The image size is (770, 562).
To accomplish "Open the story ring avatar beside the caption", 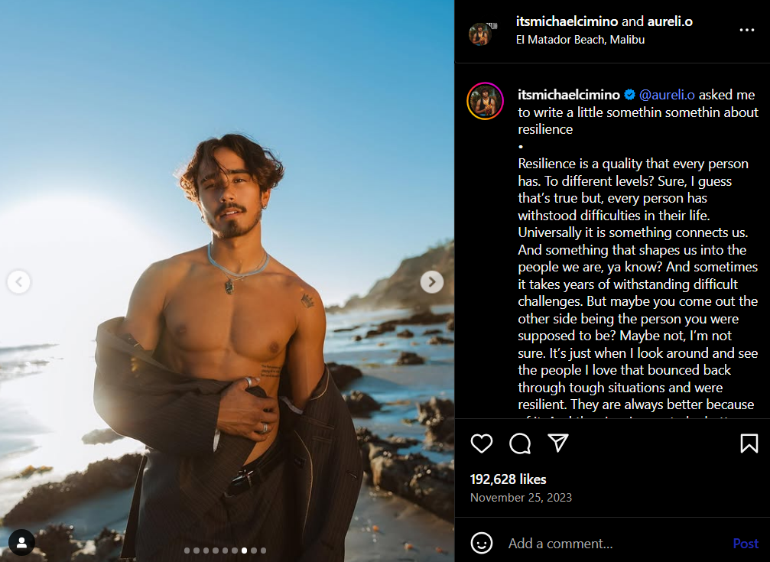I will point(486,101).
